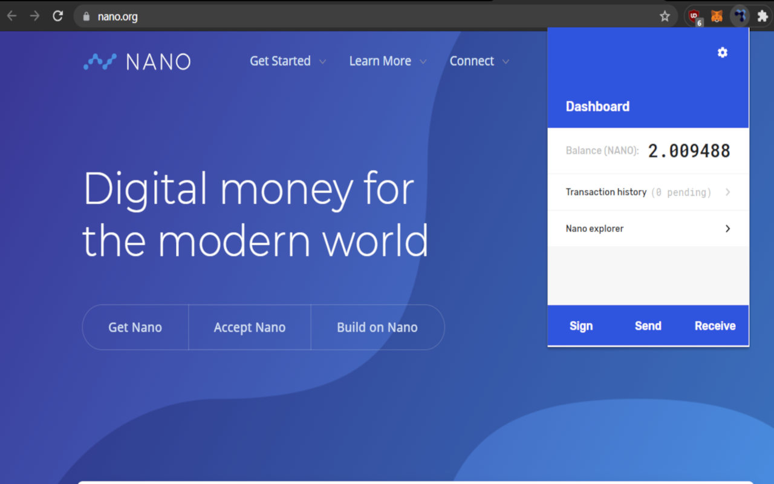Bookmark the page with the star icon
Viewport: 774px width, 484px height.
click(665, 16)
